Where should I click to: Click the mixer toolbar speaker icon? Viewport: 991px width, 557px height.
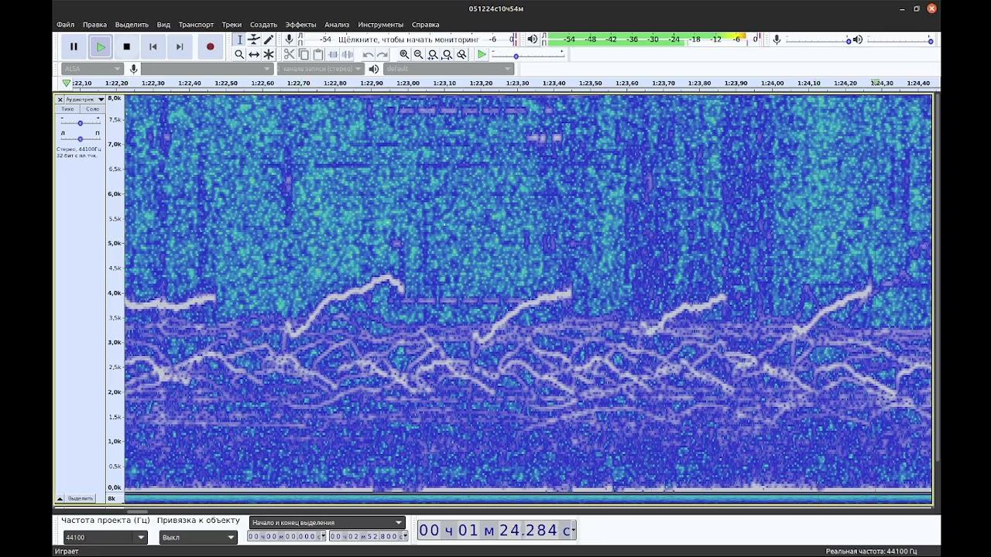coord(858,39)
